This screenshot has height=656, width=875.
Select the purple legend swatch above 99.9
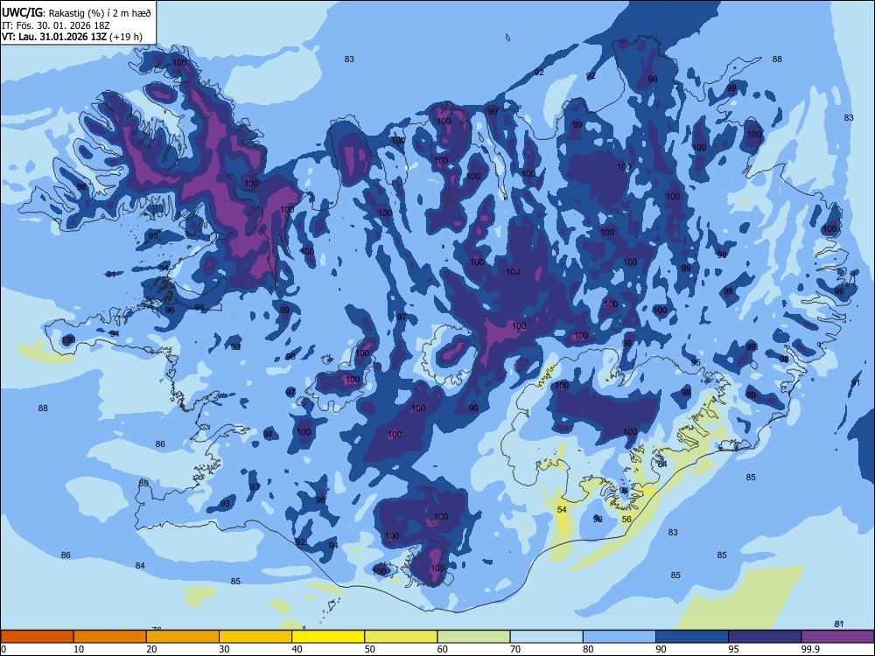(837, 637)
